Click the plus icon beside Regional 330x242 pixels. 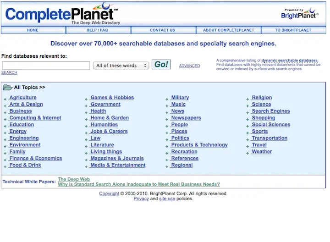(x=167, y=166)
